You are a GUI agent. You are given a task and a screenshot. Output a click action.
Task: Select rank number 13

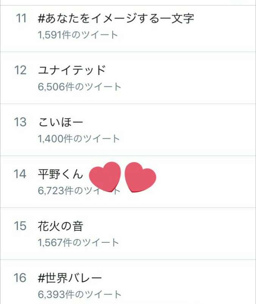pyautogui.click(x=20, y=122)
